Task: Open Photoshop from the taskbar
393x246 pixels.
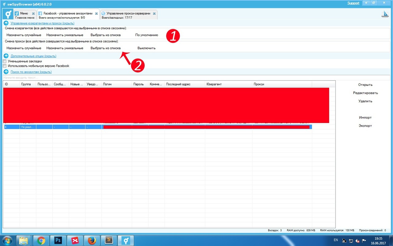Action: tap(58, 240)
